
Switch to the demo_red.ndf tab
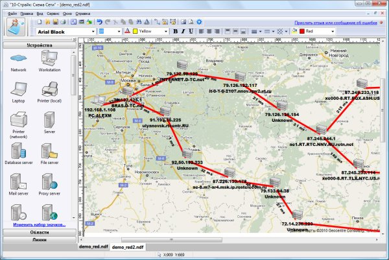[93, 247]
